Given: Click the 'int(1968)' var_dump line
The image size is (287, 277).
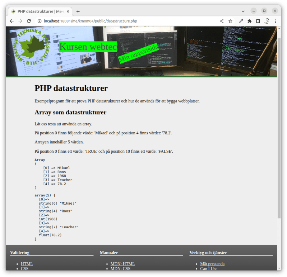Looking at the screenshot, I should tap(48, 219).
